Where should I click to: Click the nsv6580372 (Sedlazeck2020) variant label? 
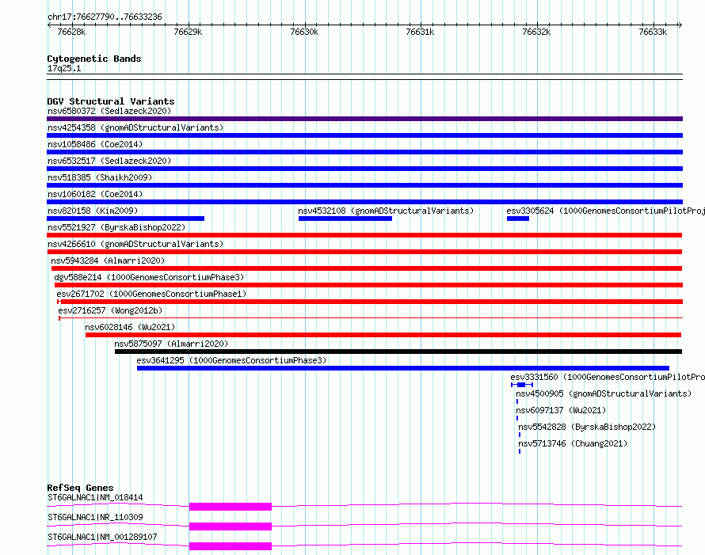109,111
